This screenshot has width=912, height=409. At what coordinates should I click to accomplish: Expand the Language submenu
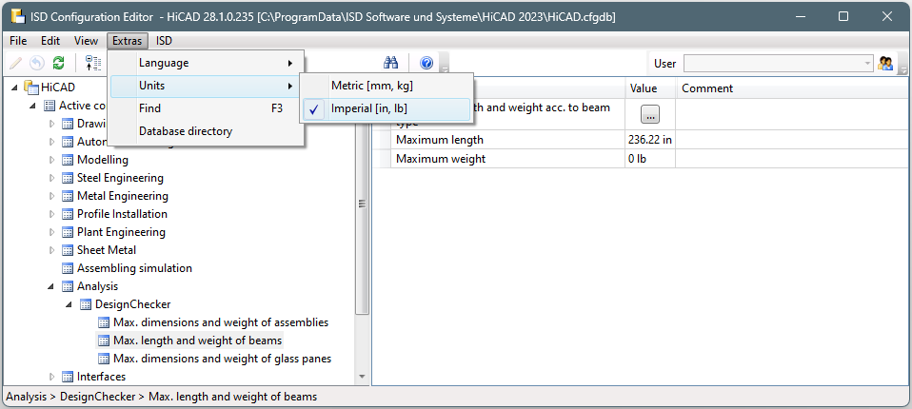pos(207,63)
